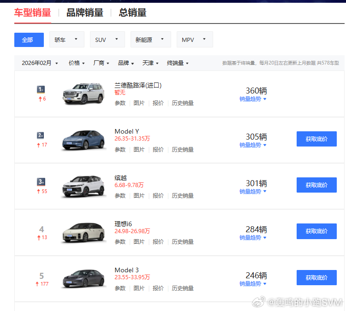View 图片 for 兰德酷路泽
Screen dimensions: 346x311
point(139,103)
